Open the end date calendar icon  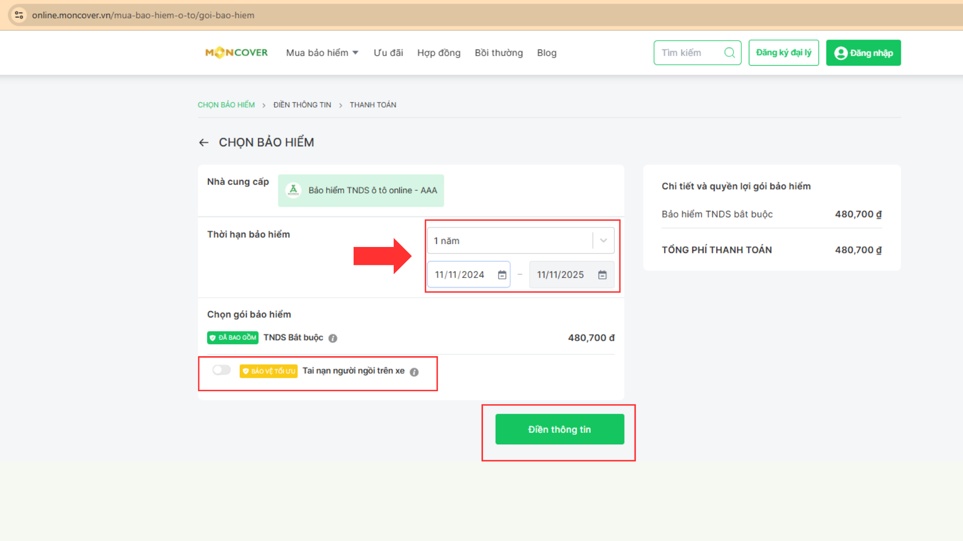tap(602, 275)
